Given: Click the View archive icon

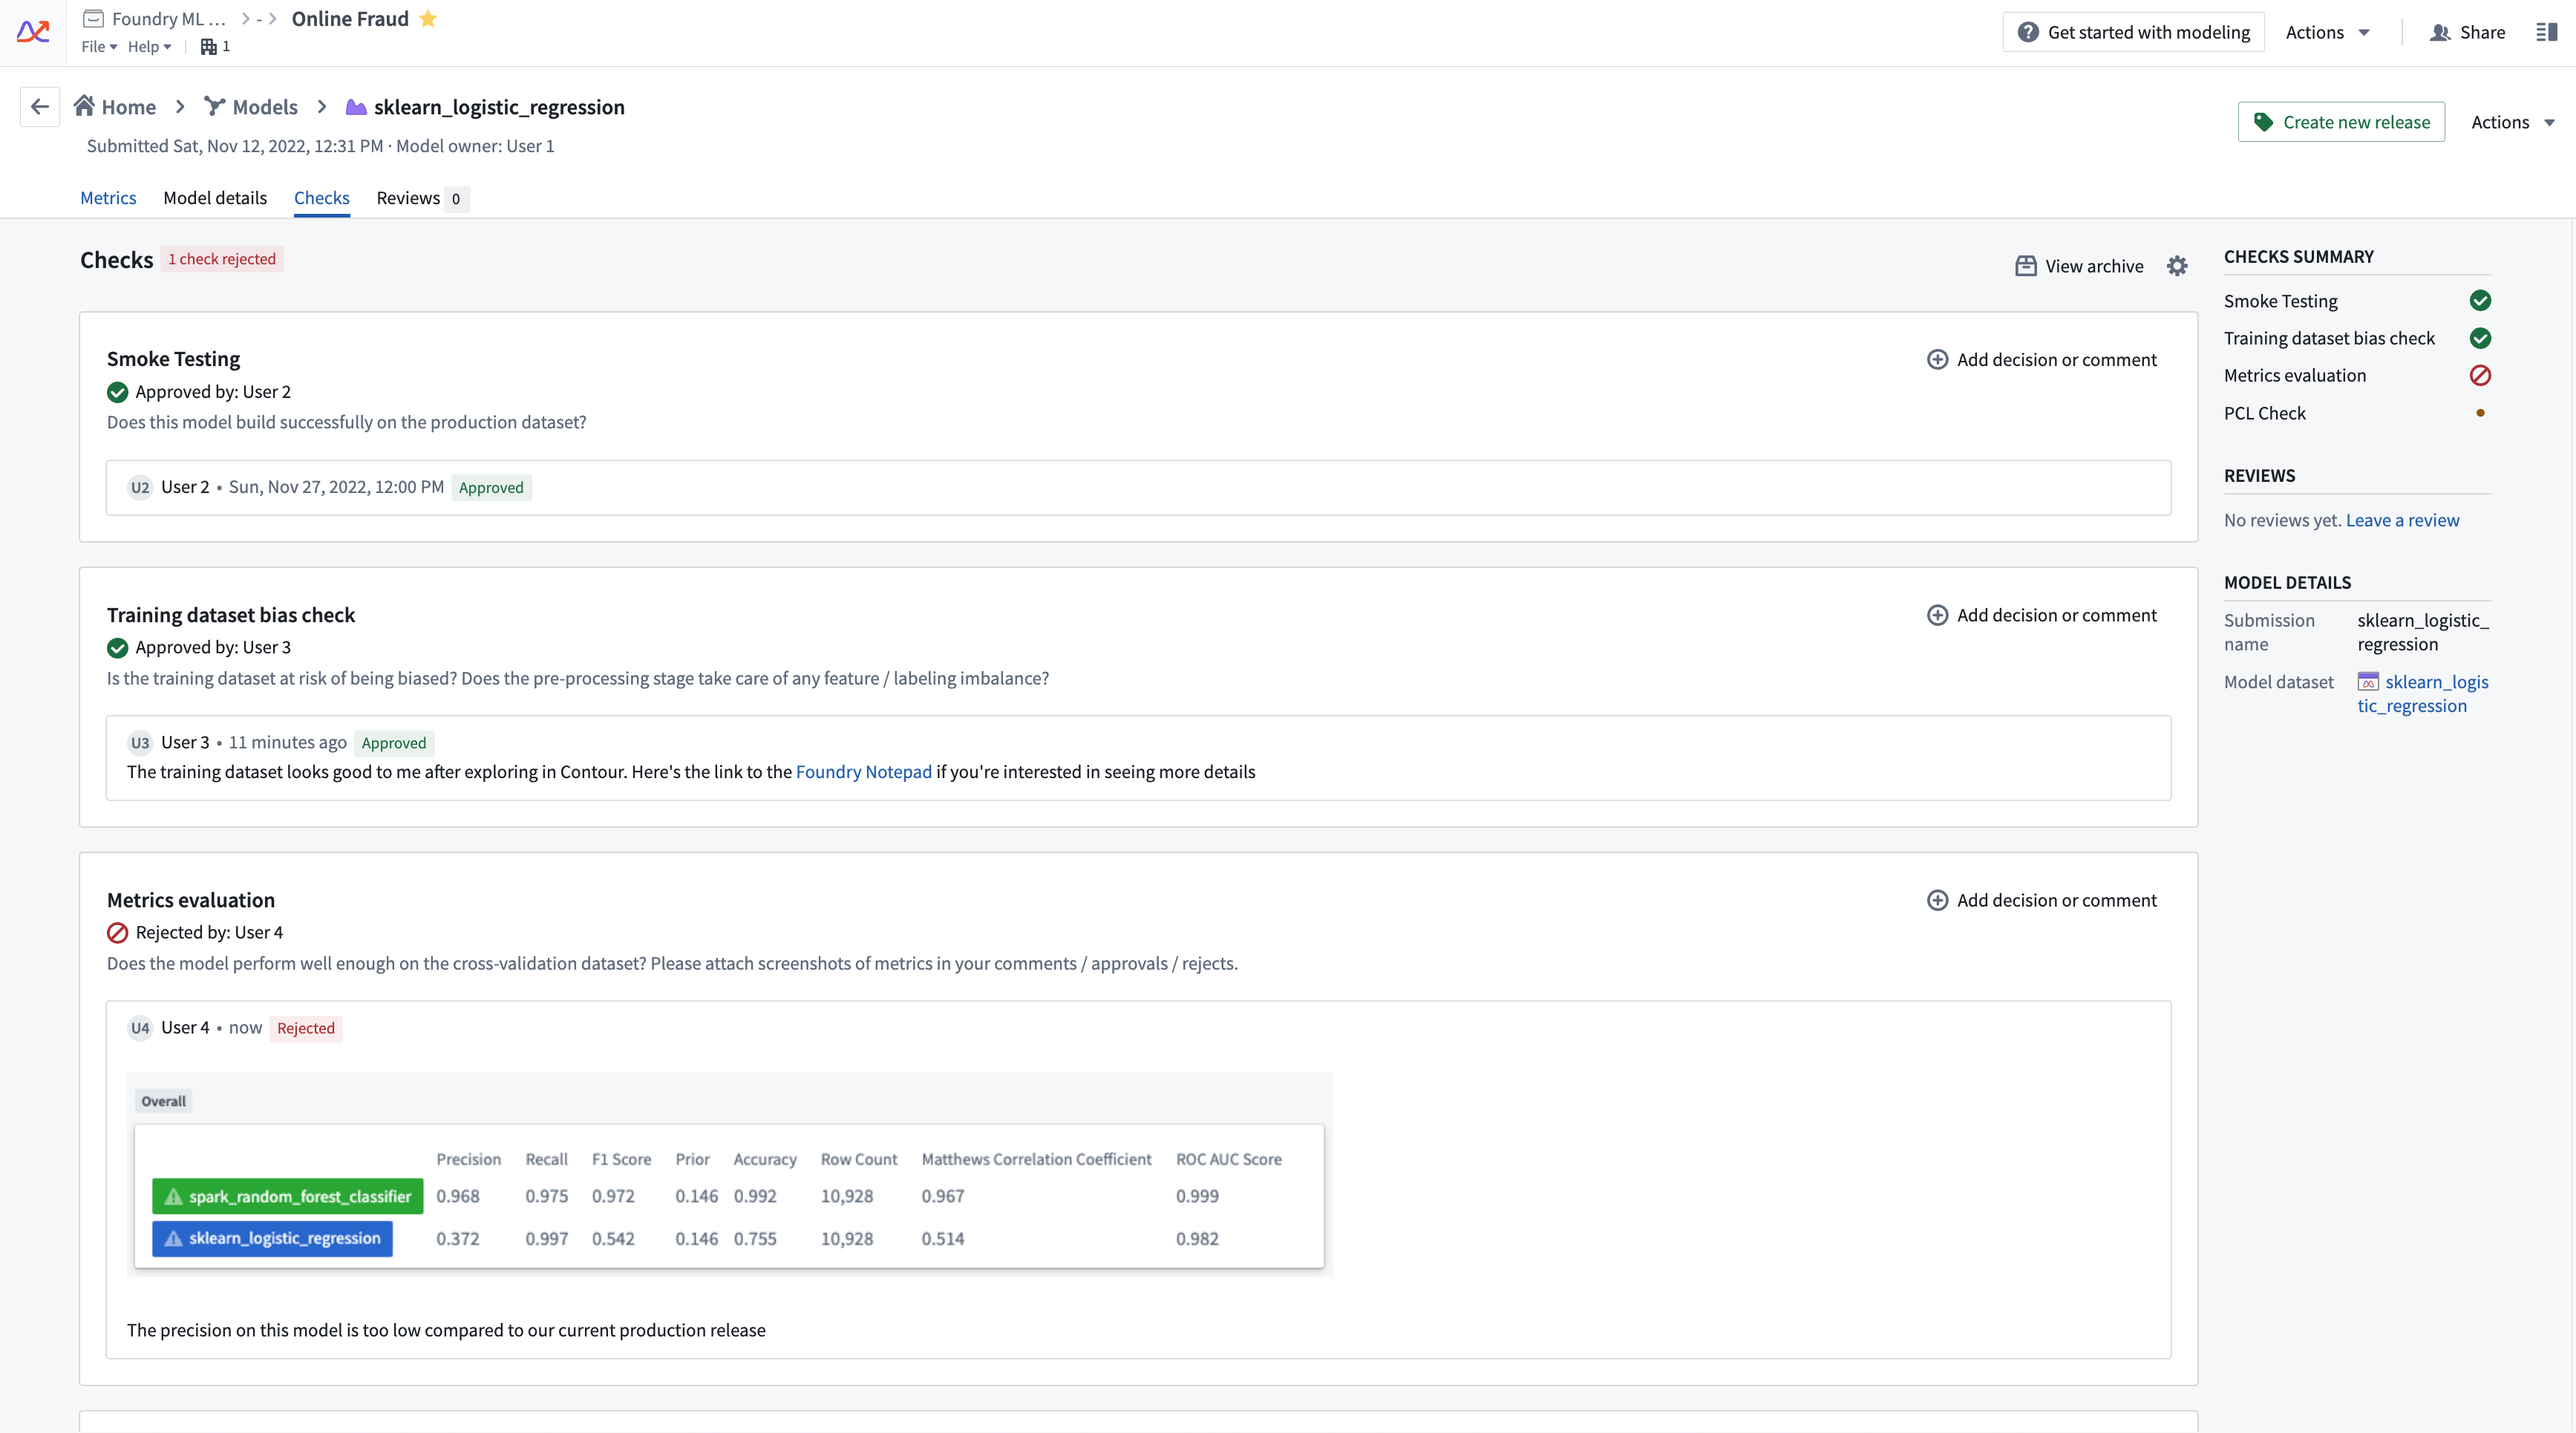Looking at the screenshot, I should point(2027,267).
